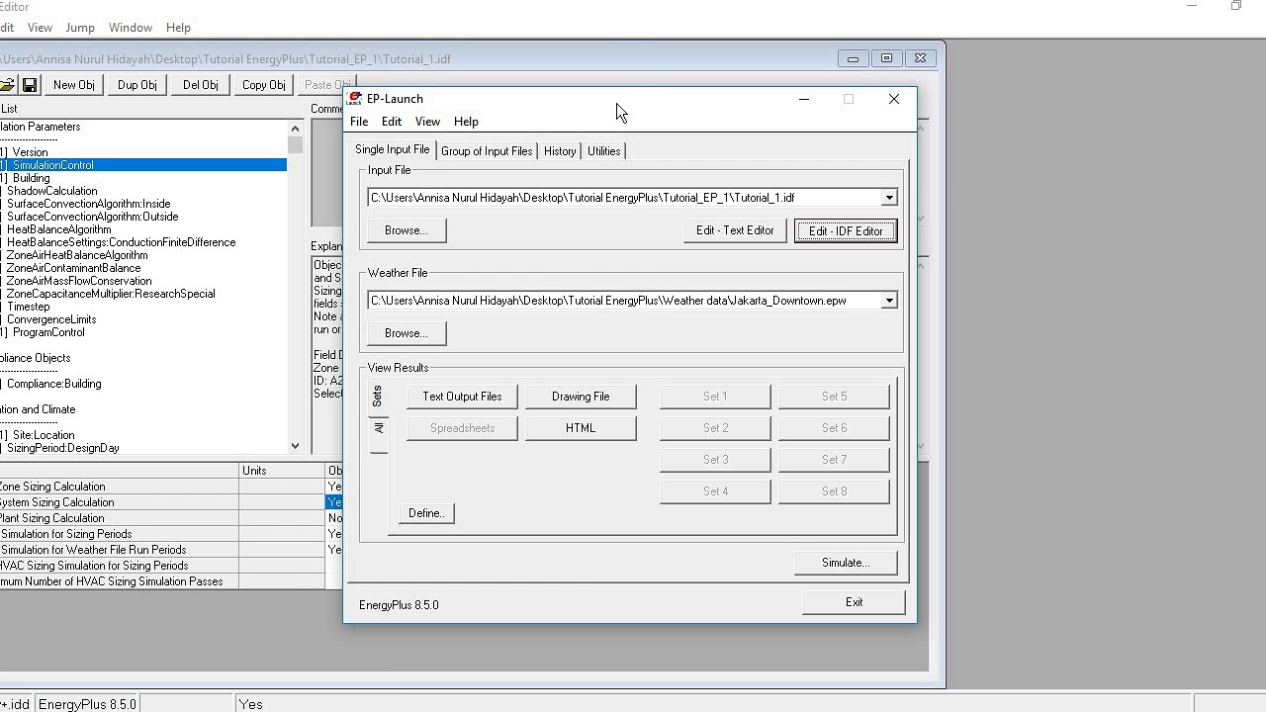Screen dimensions: 1266x712
Task: Open the View menu in IDF Editor
Action: [x=41, y=28]
